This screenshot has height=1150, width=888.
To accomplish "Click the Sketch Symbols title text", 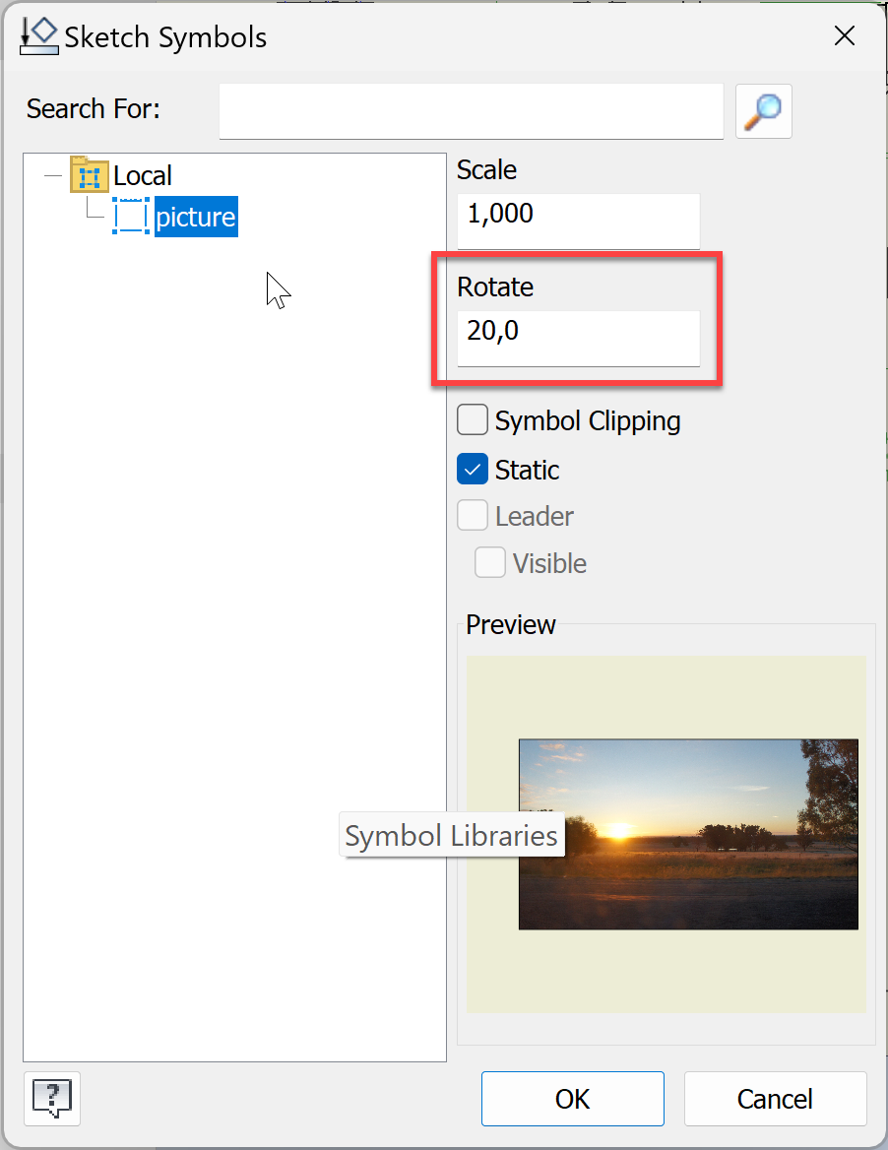I will click(x=165, y=38).
